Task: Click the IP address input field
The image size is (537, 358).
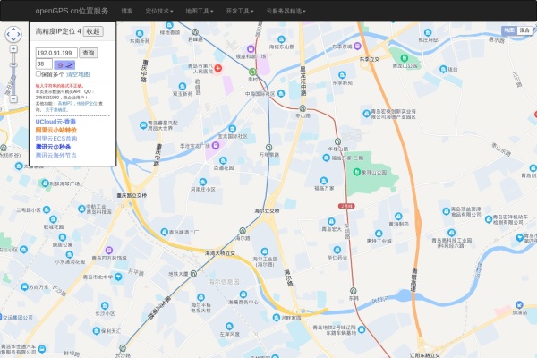Action: pos(55,53)
